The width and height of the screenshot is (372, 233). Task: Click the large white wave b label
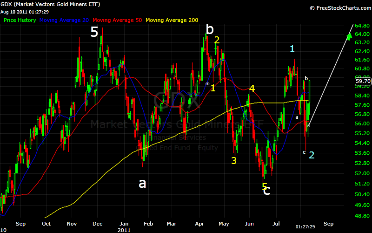point(210,30)
